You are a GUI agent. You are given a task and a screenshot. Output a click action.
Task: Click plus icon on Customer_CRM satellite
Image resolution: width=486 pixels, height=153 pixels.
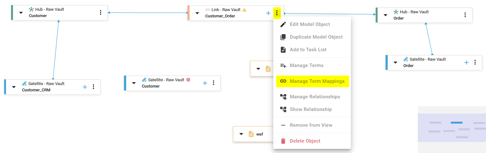(85, 87)
